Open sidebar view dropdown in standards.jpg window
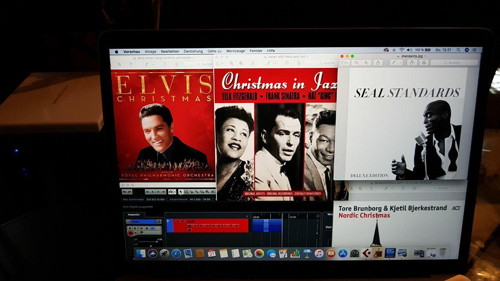The height and width of the screenshot is (281, 500). (344, 63)
